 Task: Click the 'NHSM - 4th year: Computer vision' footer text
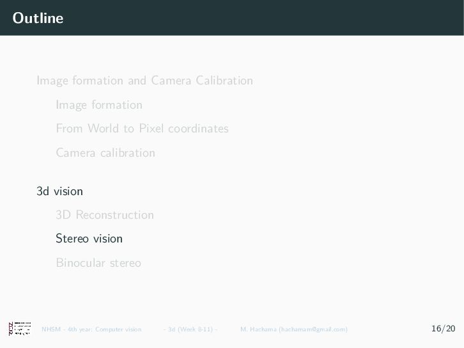click(x=91, y=329)
